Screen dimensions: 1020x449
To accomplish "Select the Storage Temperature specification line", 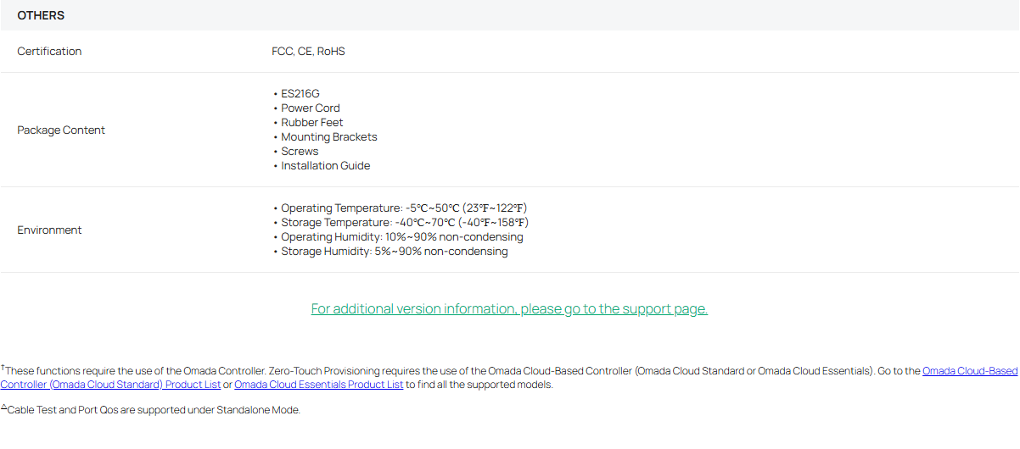I will pyautogui.click(x=404, y=223).
